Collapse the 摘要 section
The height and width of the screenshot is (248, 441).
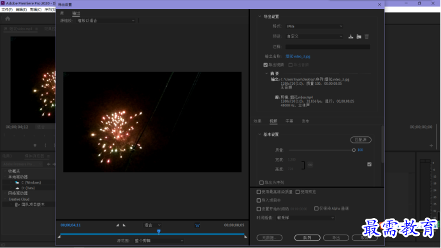(266, 74)
